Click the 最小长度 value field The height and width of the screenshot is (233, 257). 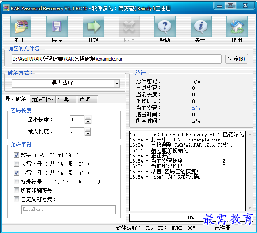coord(77,120)
